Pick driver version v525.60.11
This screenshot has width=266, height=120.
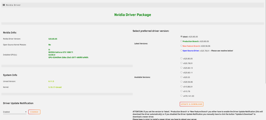[181, 72]
